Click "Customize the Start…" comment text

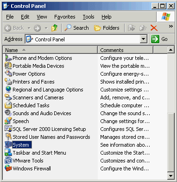coord(125,153)
